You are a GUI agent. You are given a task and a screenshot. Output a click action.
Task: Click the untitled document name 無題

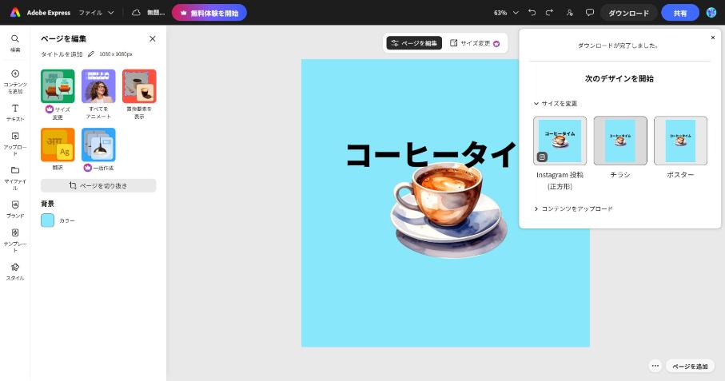tap(156, 13)
